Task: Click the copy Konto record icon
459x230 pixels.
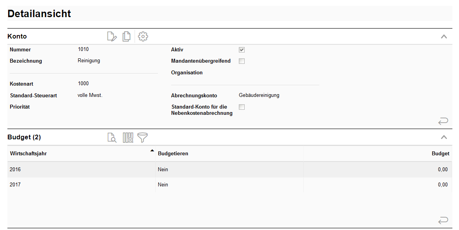Action: 126,37
